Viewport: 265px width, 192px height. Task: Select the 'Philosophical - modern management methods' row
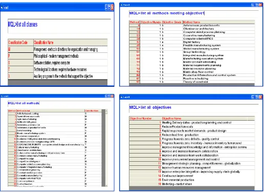58,56
